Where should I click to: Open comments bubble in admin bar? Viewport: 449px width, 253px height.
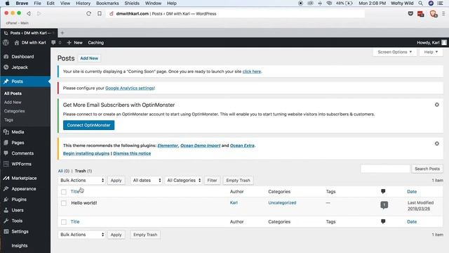(53, 42)
